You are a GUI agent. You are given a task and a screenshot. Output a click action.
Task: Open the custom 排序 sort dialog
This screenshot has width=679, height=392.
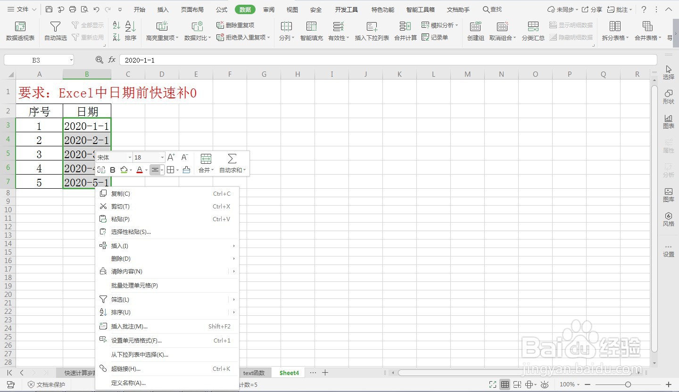point(131,31)
